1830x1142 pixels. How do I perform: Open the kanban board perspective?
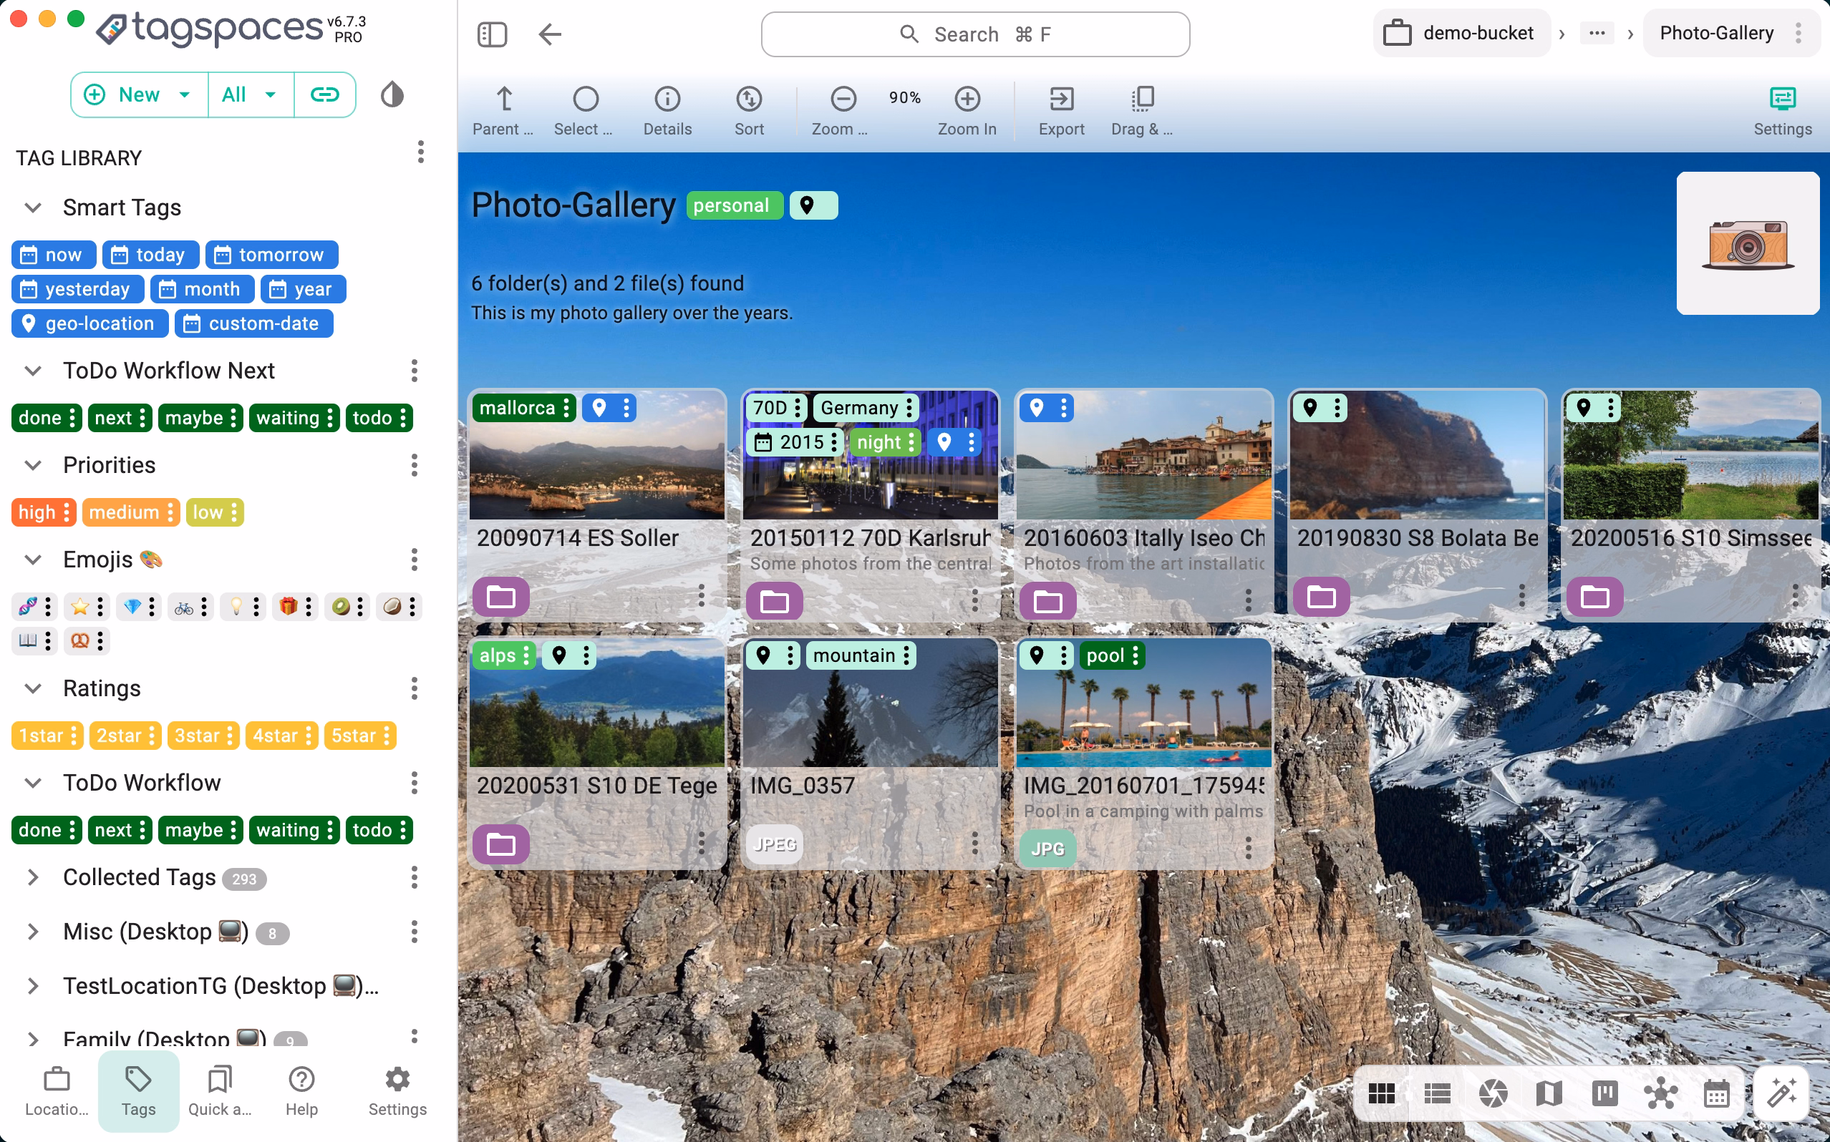pyautogui.click(x=1606, y=1093)
